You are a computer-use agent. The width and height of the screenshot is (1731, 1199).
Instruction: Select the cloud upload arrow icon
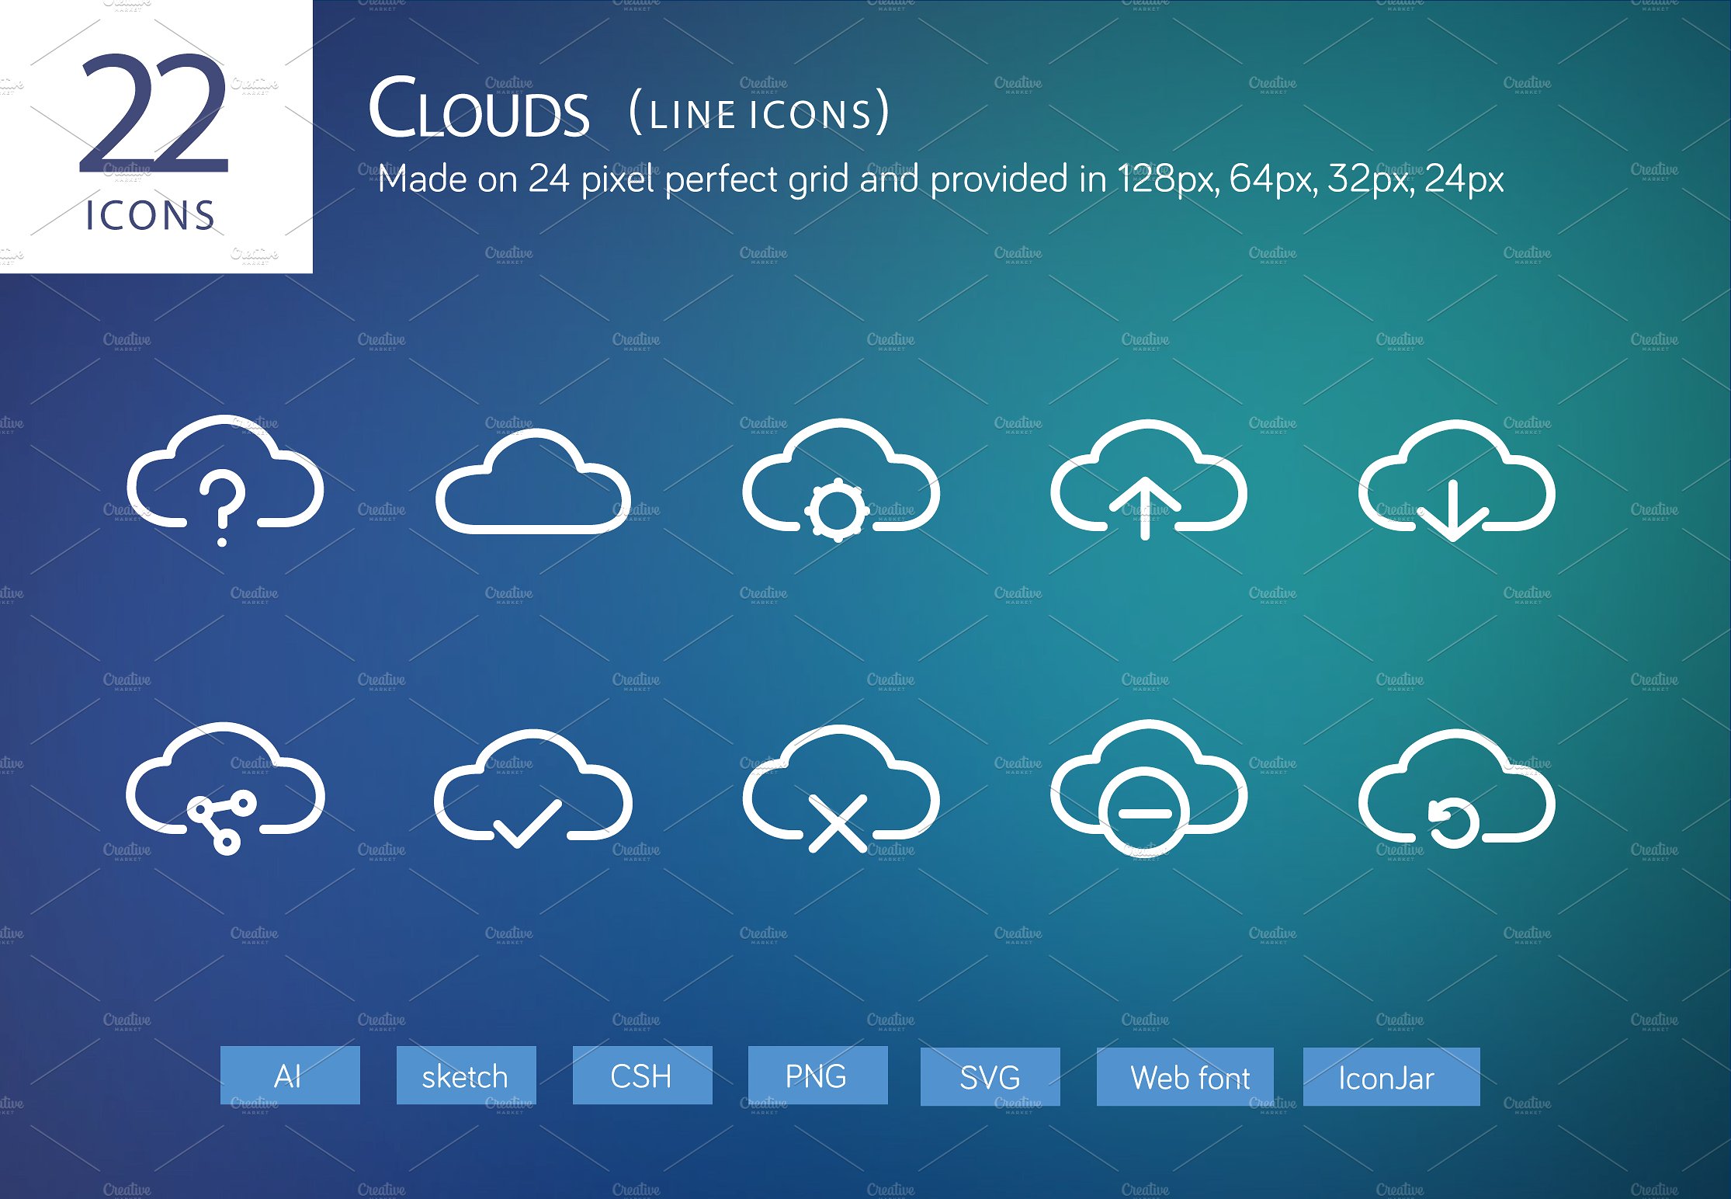1149,479
